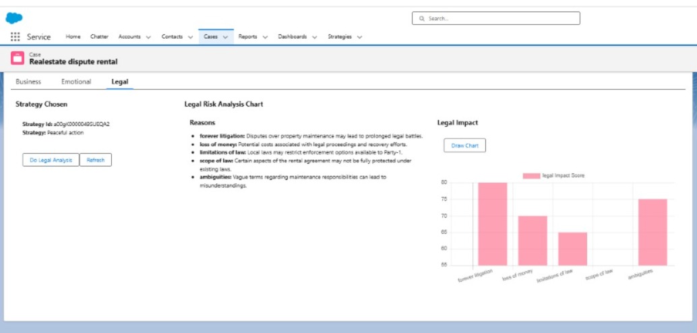Go to Home in navigation bar
This screenshot has width=697, height=333.
pos(73,37)
